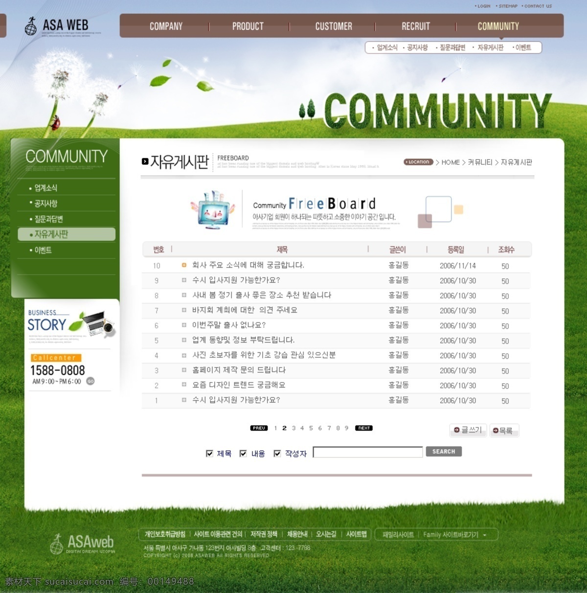Select 공지사항 in the top submenu
587x593 pixels.
pyautogui.click(x=417, y=47)
